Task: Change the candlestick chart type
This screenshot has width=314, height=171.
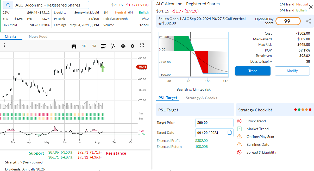Action: (x=74, y=46)
